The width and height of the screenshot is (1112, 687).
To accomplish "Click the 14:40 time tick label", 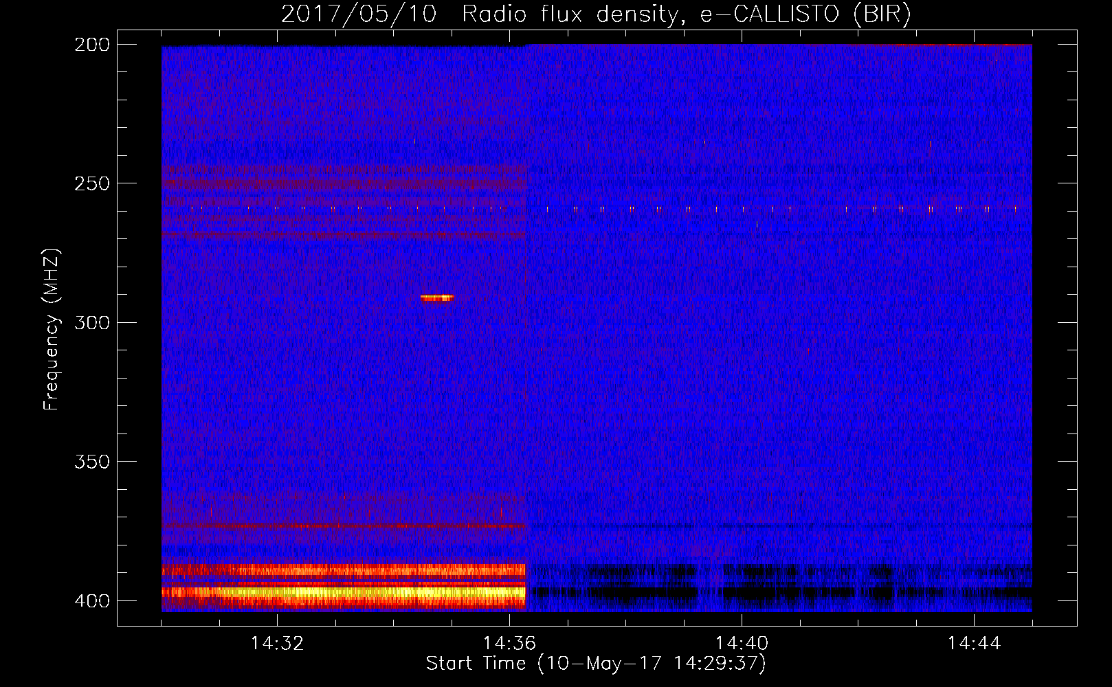I will click(742, 644).
